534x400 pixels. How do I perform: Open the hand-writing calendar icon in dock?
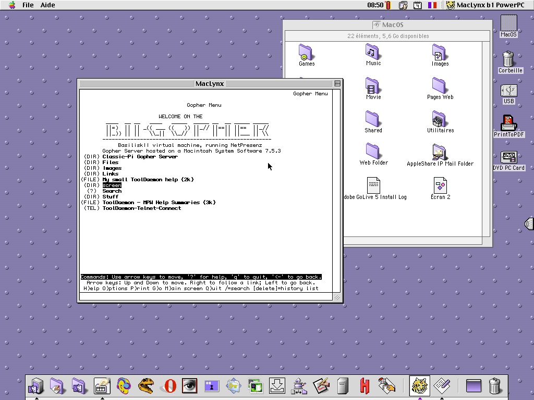tap(102, 386)
